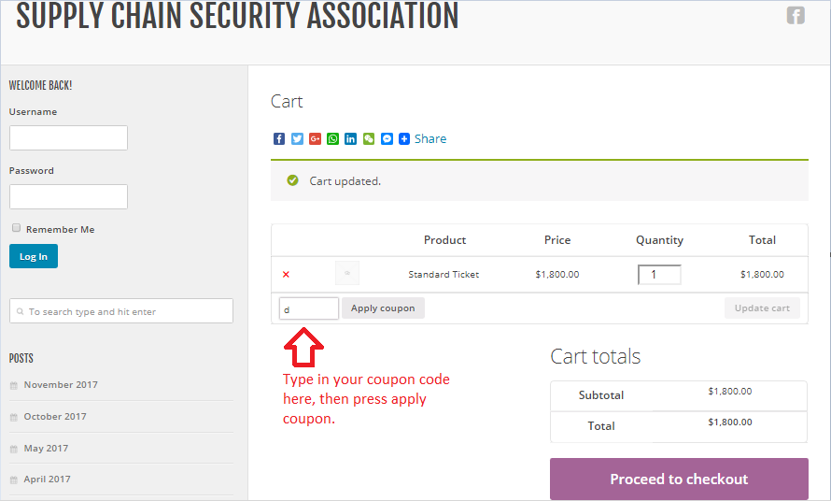Viewport: 831px width, 501px height.
Task: Share cart via WhatsApp icon
Action: (332, 139)
